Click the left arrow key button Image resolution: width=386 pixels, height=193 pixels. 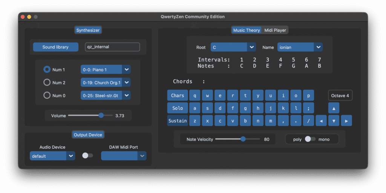point(321,121)
